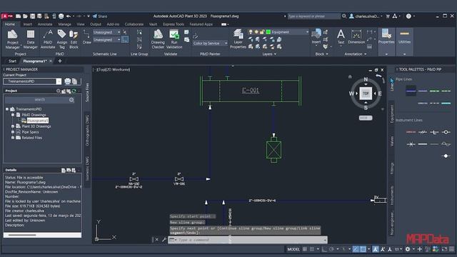Click the Share button

[x=100, y=16]
